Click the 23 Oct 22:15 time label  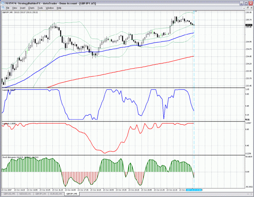[x=172, y=190]
